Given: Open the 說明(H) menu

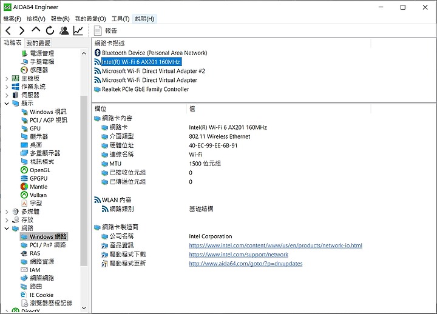Looking at the screenshot, I should tap(144, 19).
